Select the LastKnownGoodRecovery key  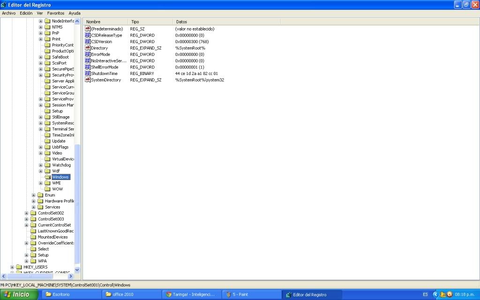tap(55, 231)
